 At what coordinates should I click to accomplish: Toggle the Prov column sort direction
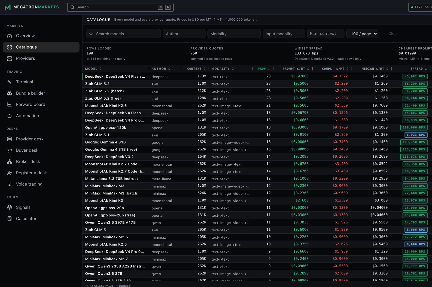coord(264,69)
